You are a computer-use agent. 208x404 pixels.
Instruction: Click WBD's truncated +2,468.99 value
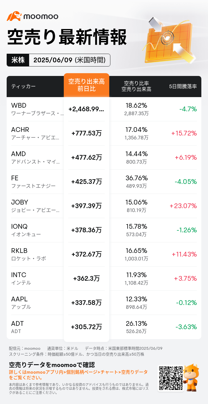[87, 109]
